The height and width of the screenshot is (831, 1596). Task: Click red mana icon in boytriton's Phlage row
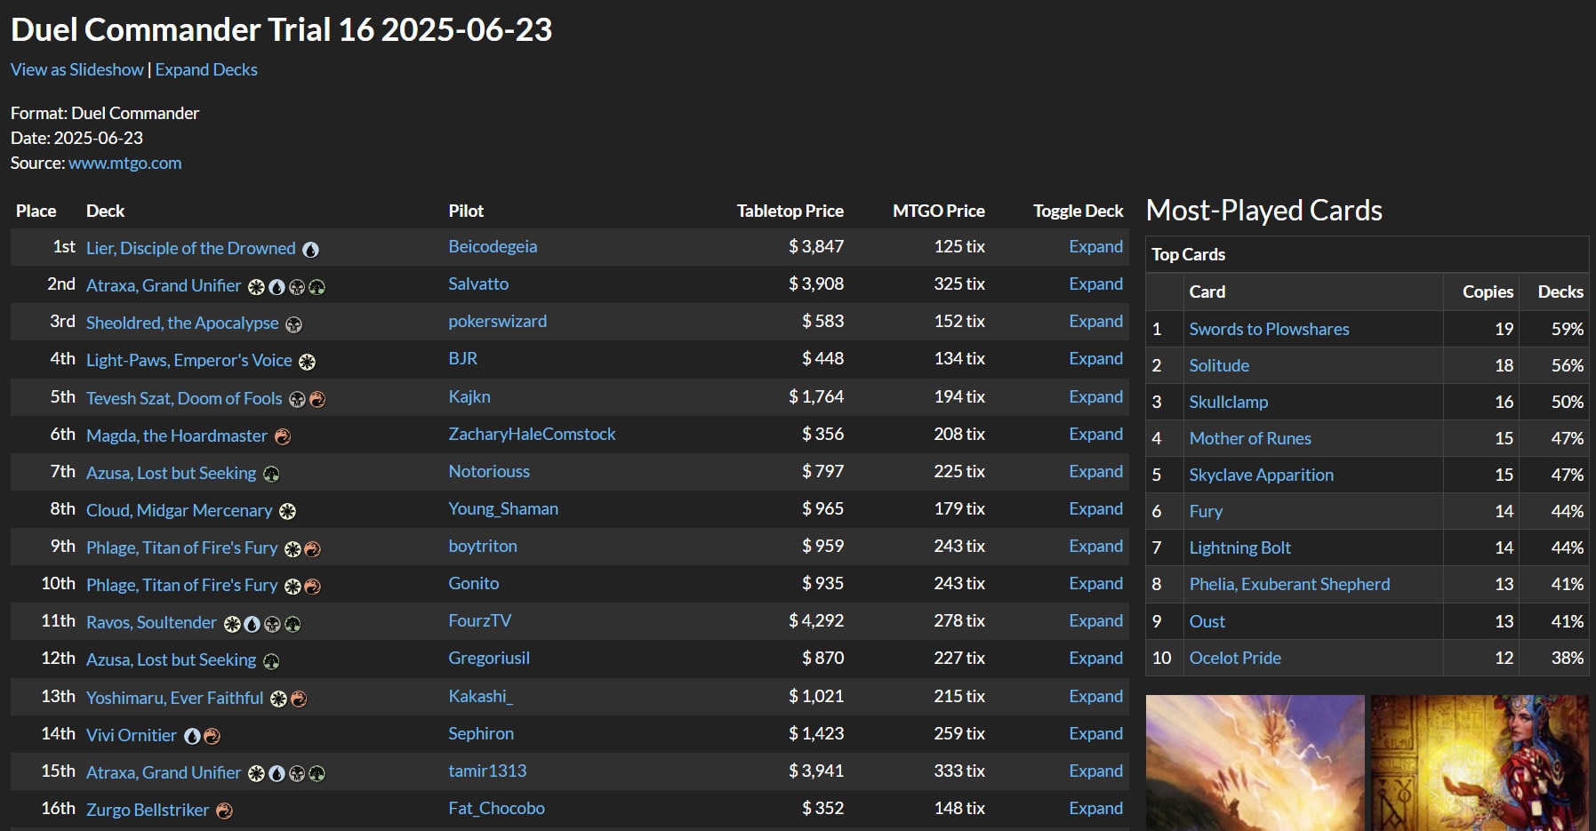312,549
